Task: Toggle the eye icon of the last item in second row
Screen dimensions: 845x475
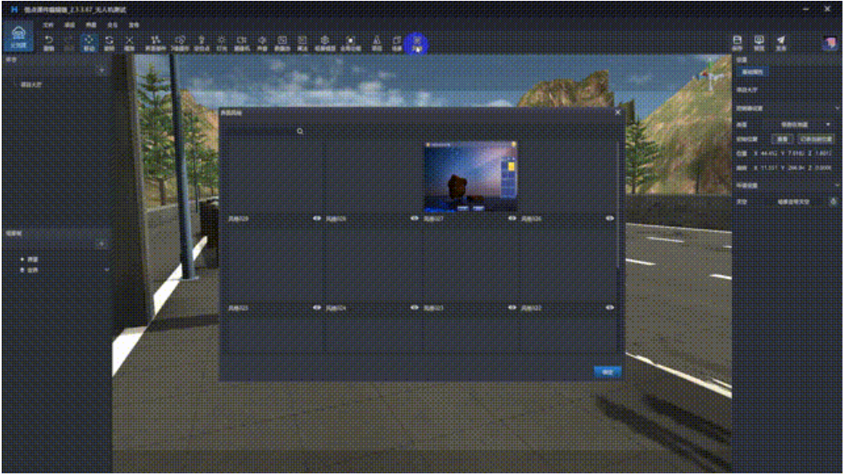Action: [610, 307]
